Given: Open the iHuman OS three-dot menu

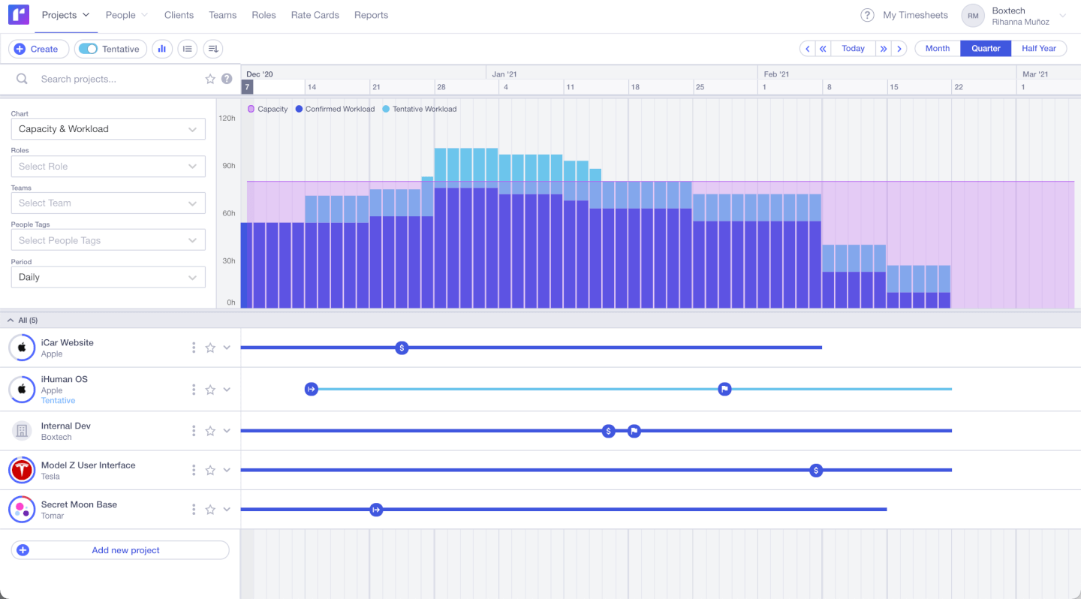Looking at the screenshot, I should tap(194, 390).
